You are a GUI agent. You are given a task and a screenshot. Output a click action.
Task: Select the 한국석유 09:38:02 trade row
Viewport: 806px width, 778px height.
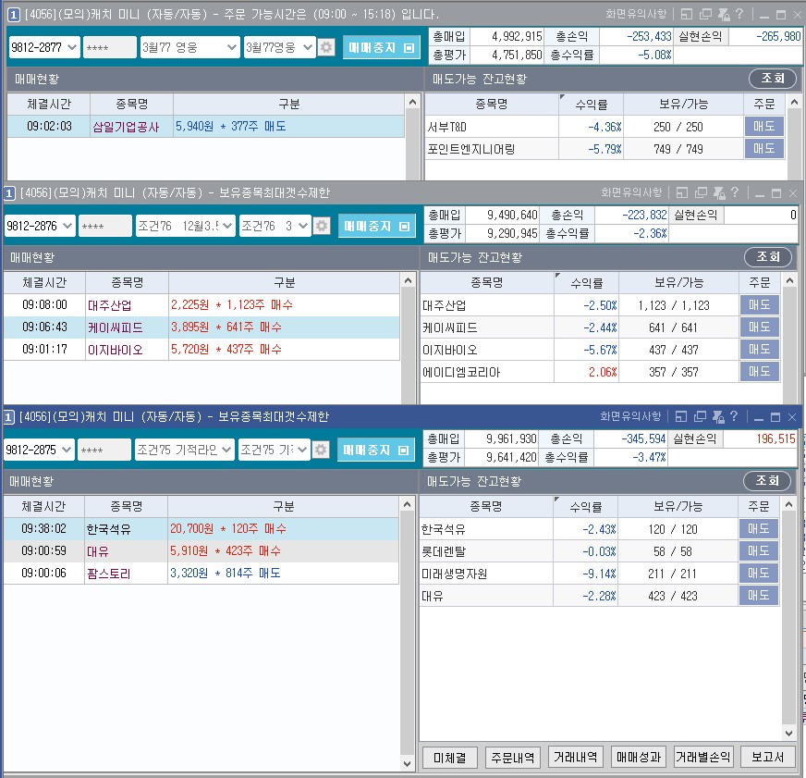(201, 529)
